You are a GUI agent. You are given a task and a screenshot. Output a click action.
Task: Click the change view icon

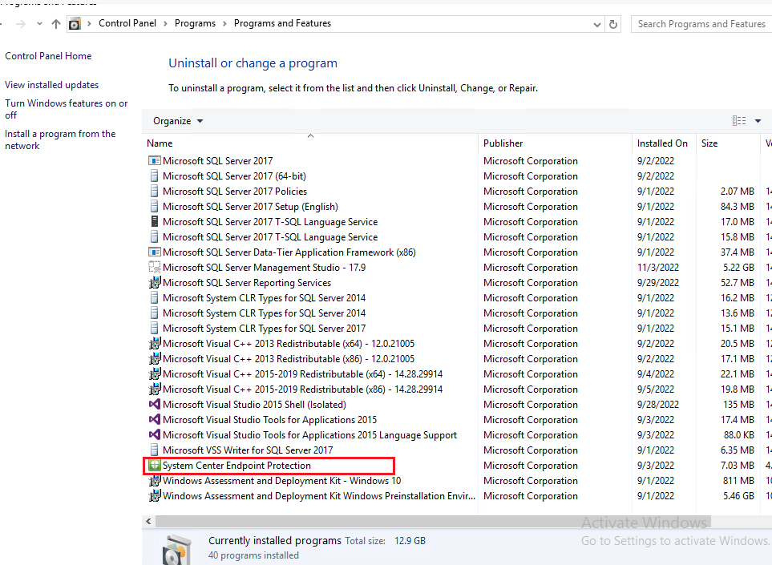pyautogui.click(x=739, y=120)
